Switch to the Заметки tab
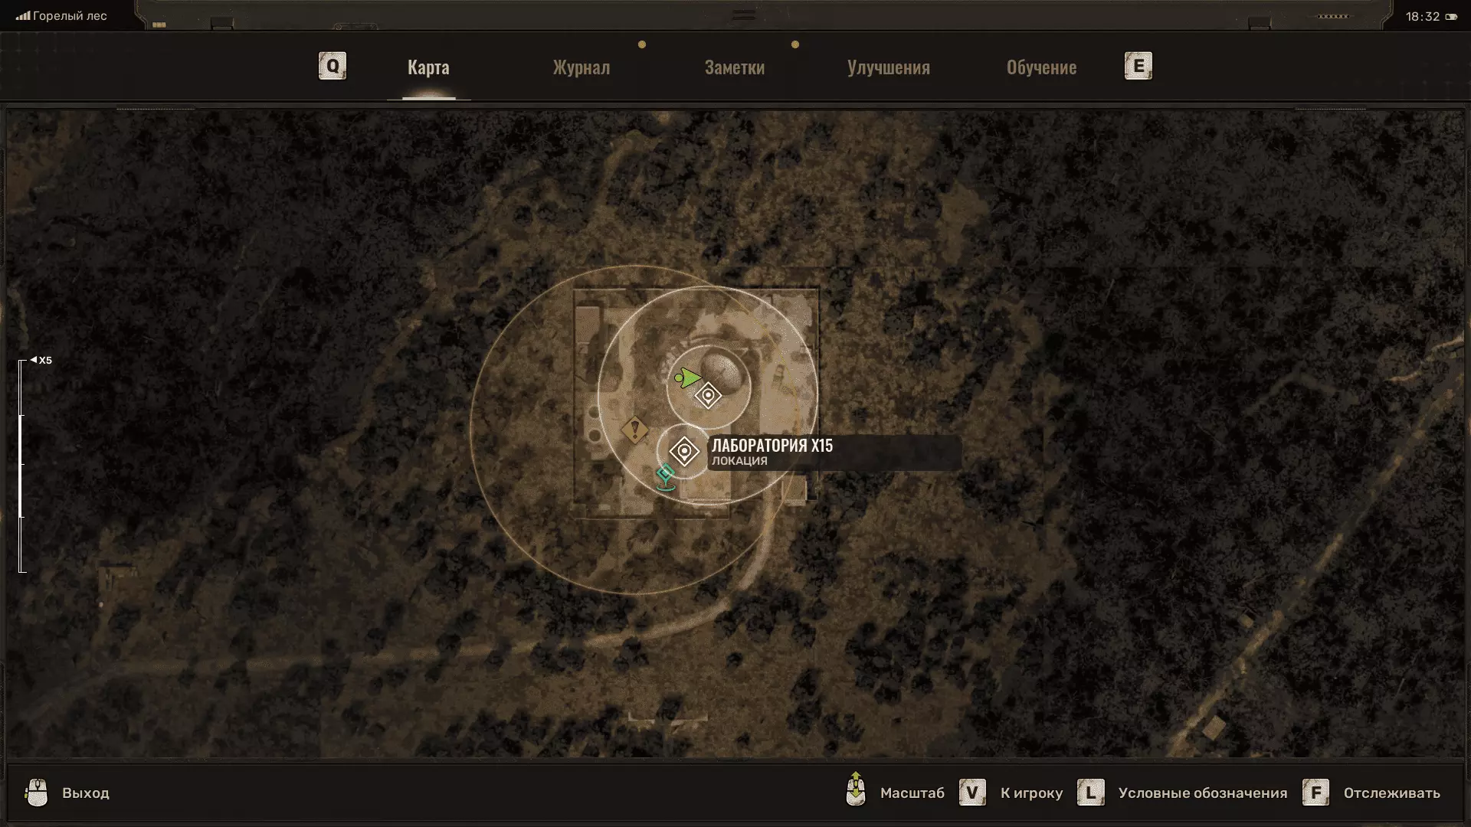The image size is (1471, 827). [x=734, y=67]
